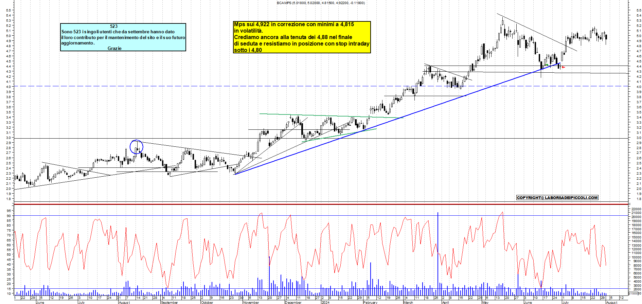
Task: Click the '10000' volume scale label
Action: 636,257
